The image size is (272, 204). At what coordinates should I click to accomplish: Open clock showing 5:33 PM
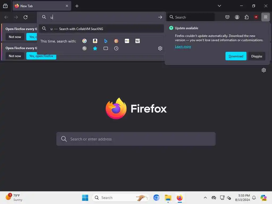(242, 198)
